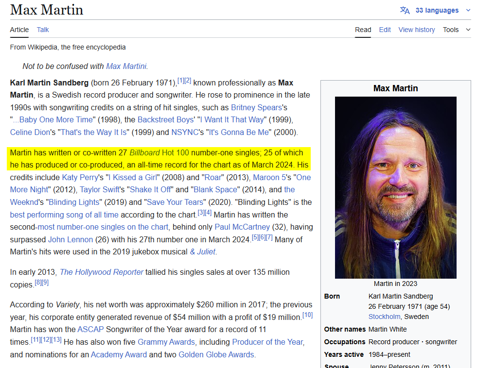The image size is (477, 368).
Task: Expand the Tools menu
Action: tap(457, 30)
